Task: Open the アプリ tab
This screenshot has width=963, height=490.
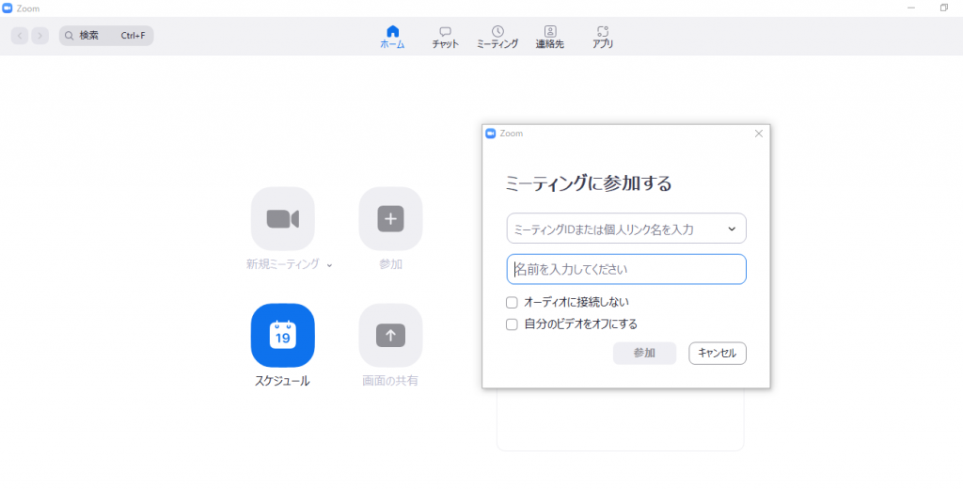Action: [x=603, y=38]
